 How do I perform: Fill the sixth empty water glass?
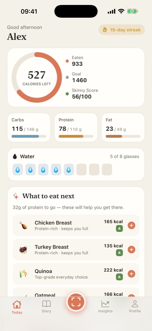(x=81, y=170)
